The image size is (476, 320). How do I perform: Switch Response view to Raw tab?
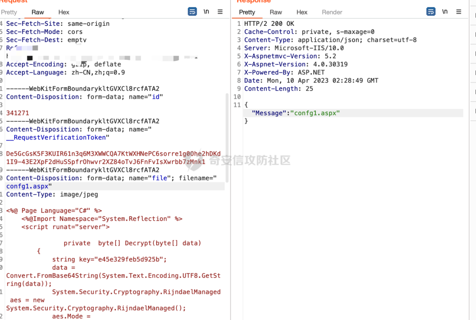coord(276,12)
